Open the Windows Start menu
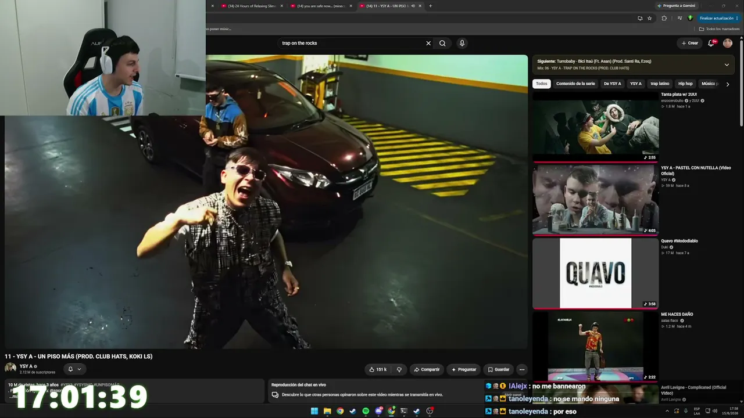744x418 pixels. 314,411
